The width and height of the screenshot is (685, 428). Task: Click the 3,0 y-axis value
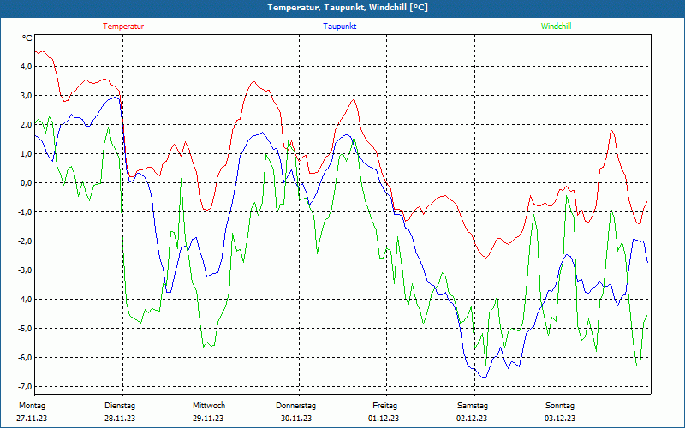pyautogui.click(x=26, y=95)
